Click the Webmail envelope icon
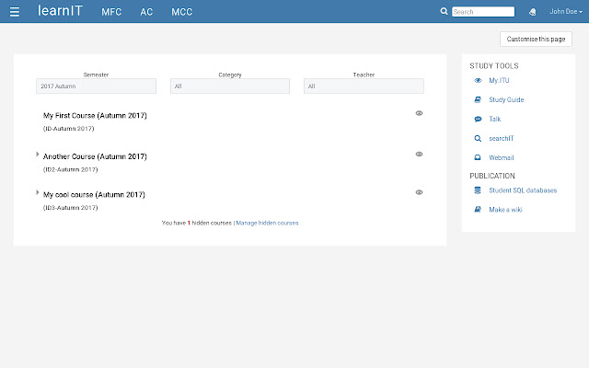589x368 pixels. click(x=478, y=158)
